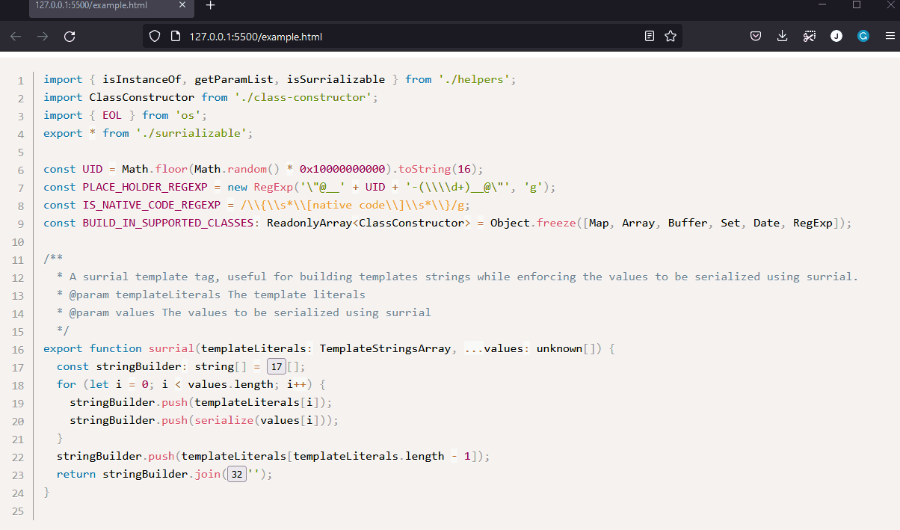Open the Grammarly extension
This screenshot has width=900, height=530.
coord(863,35)
